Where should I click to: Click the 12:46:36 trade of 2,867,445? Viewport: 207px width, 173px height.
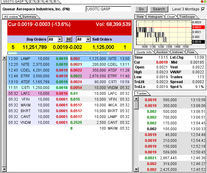172,158
